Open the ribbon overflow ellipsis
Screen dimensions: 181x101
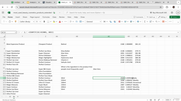coord(170,22)
